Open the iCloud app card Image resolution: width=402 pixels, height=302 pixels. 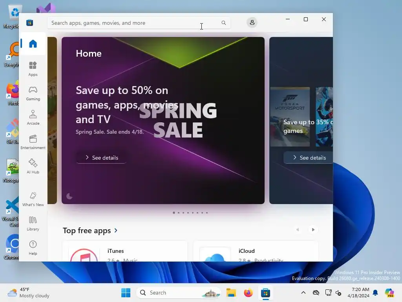click(x=256, y=251)
